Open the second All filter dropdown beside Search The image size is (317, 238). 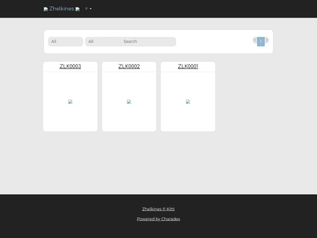tap(103, 42)
